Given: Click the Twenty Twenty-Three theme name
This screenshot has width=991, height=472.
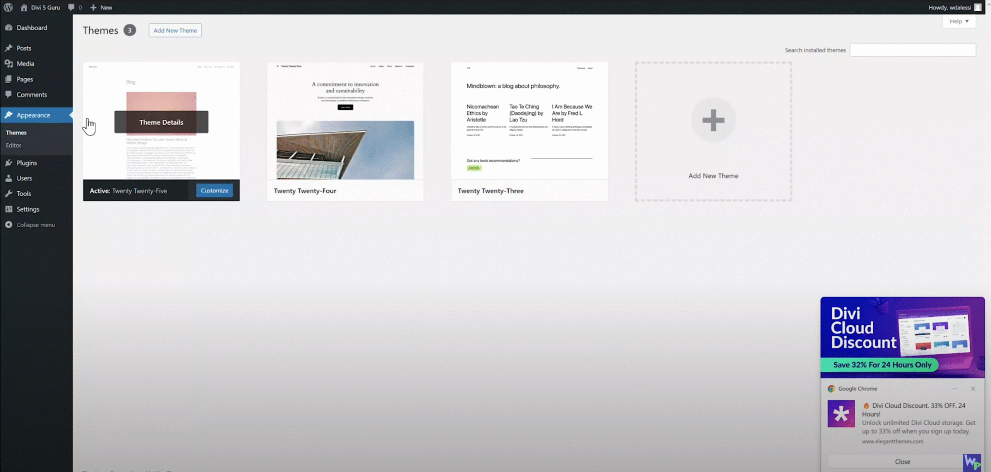Looking at the screenshot, I should pos(490,191).
